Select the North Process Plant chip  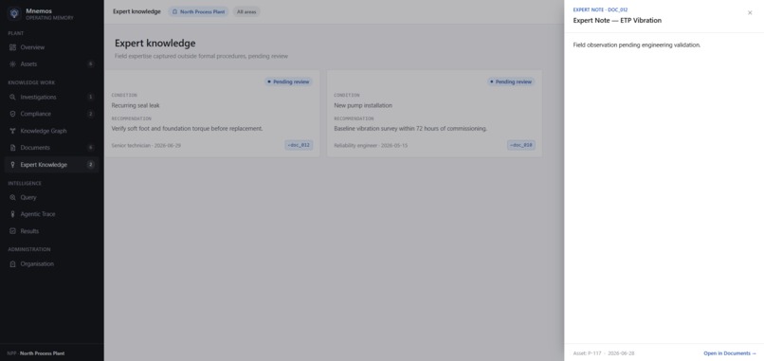click(x=198, y=11)
